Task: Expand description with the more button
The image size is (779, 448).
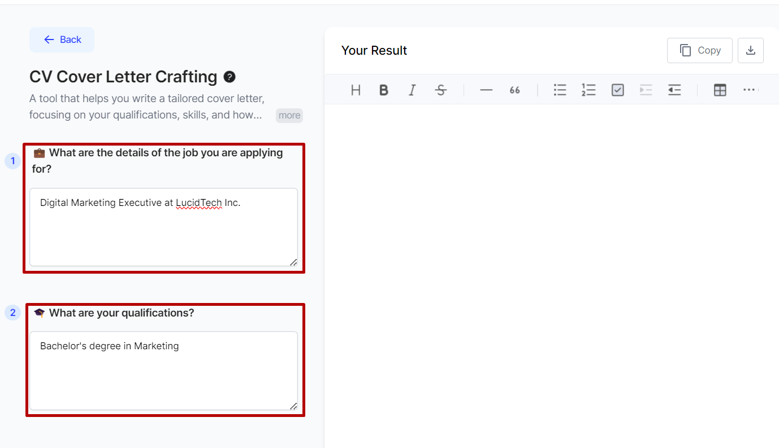Action: pos(289,116)
